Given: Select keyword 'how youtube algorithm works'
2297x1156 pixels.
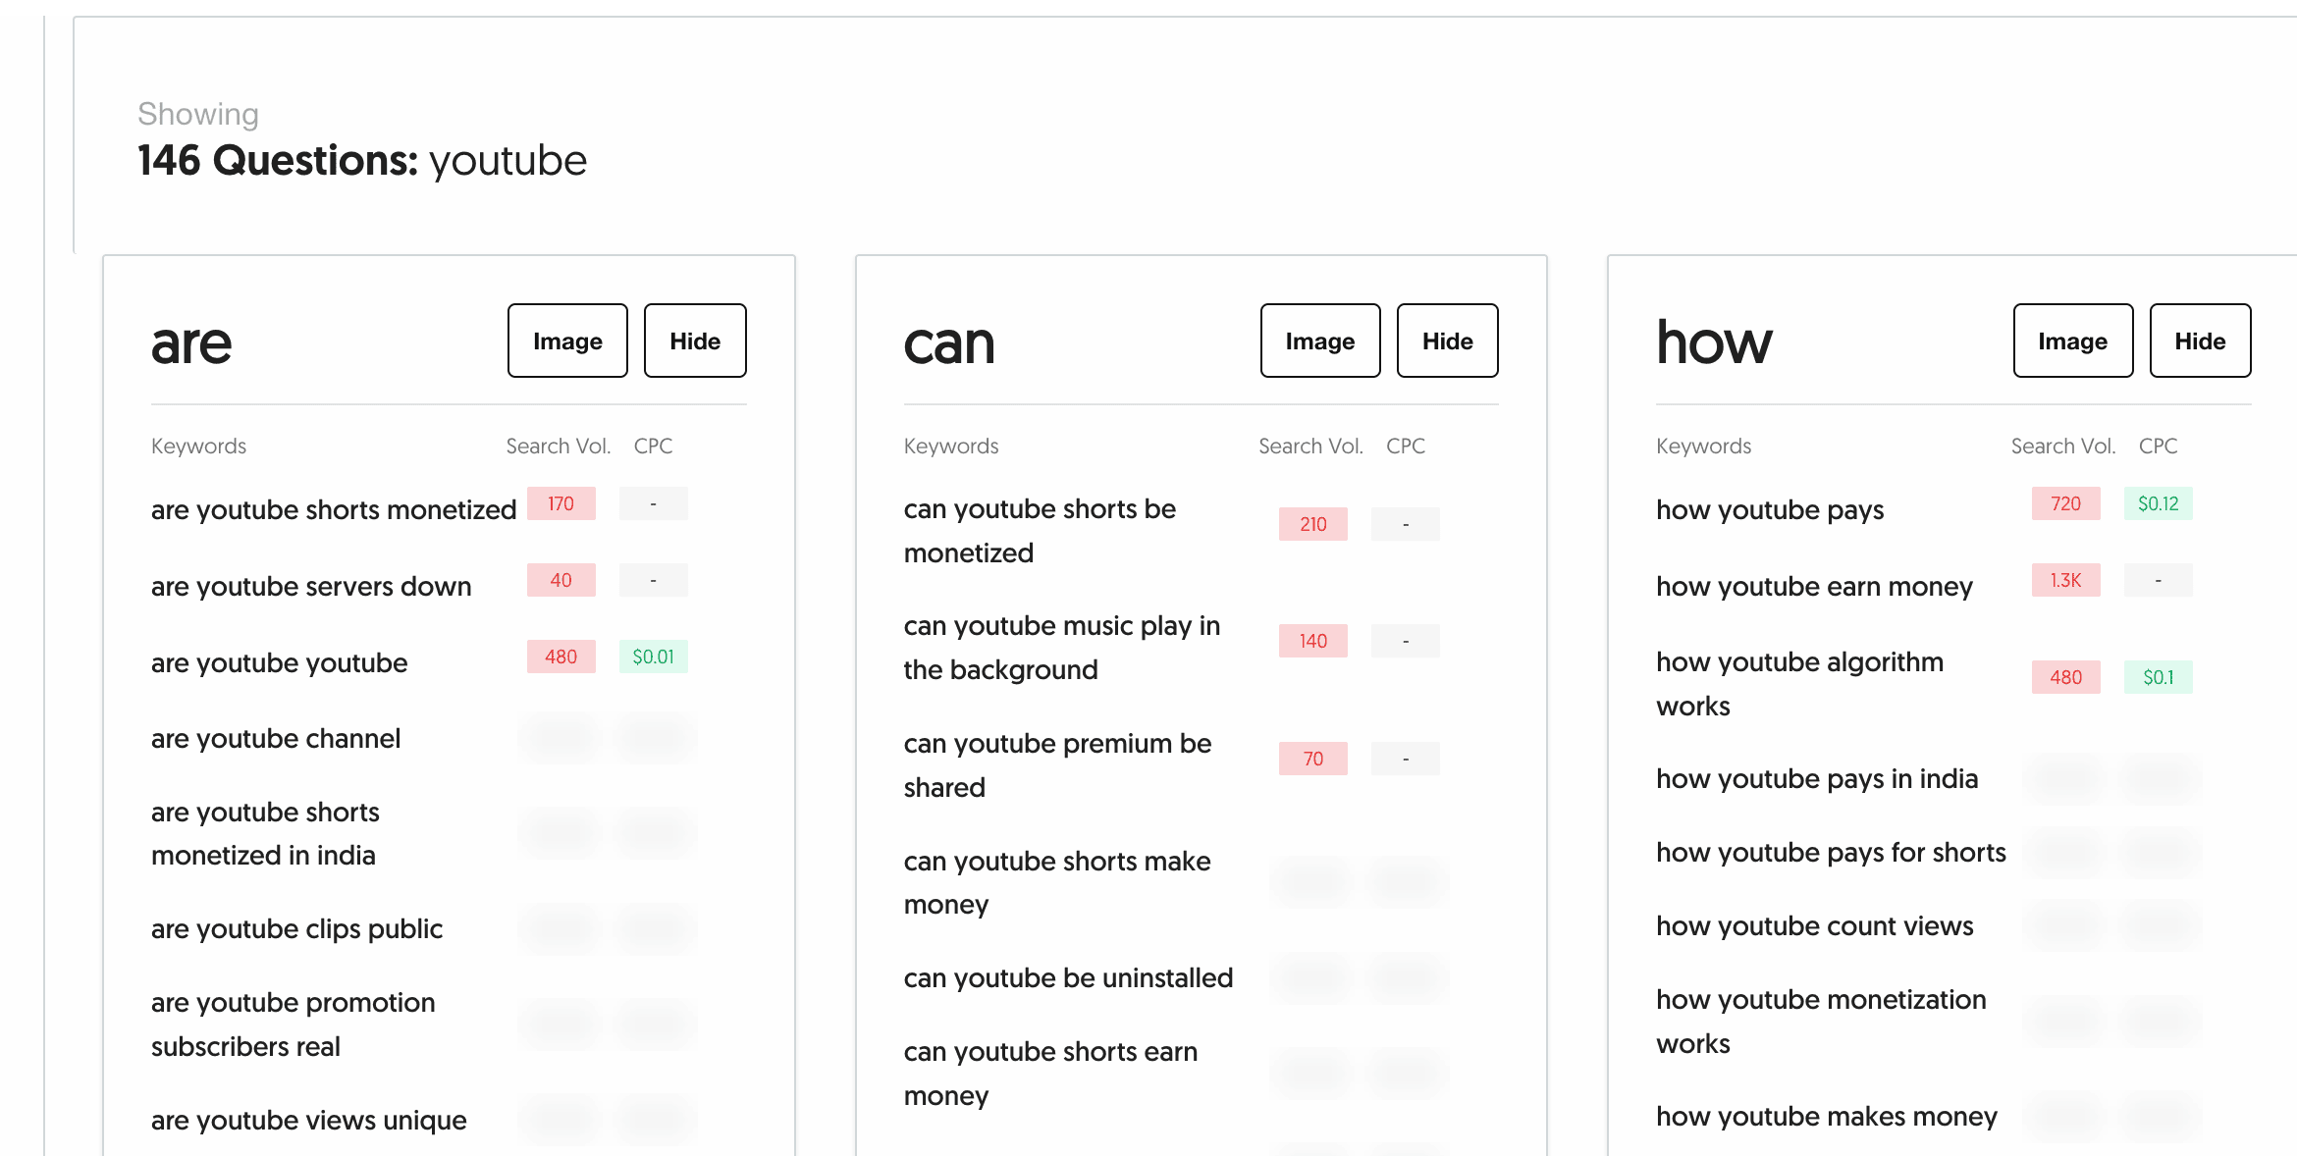Looking at the screenshot, I should (1799, 684).
